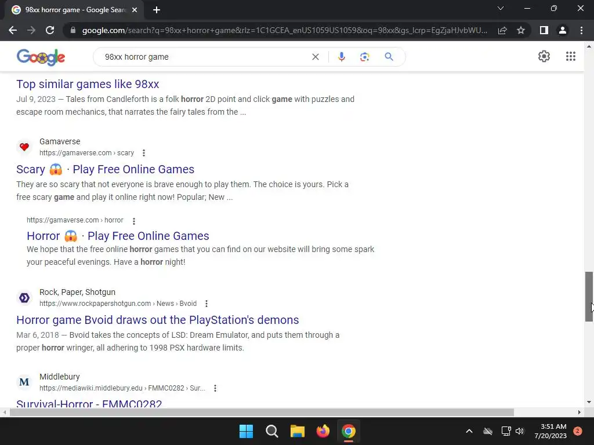Open Google apps grid

pos(571,56)
